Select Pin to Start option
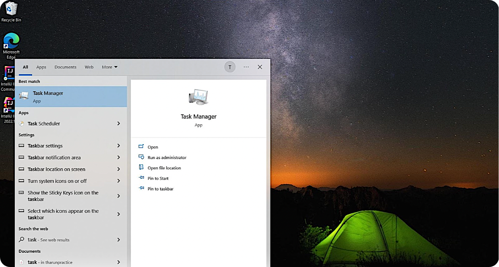Viewport: 499px width, 267px height. click(158, 178)
